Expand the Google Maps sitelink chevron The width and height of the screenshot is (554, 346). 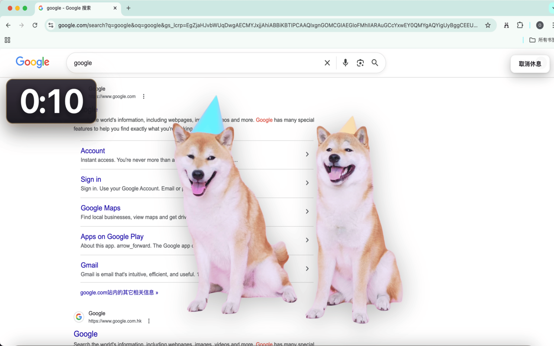[x=307, y=211]
